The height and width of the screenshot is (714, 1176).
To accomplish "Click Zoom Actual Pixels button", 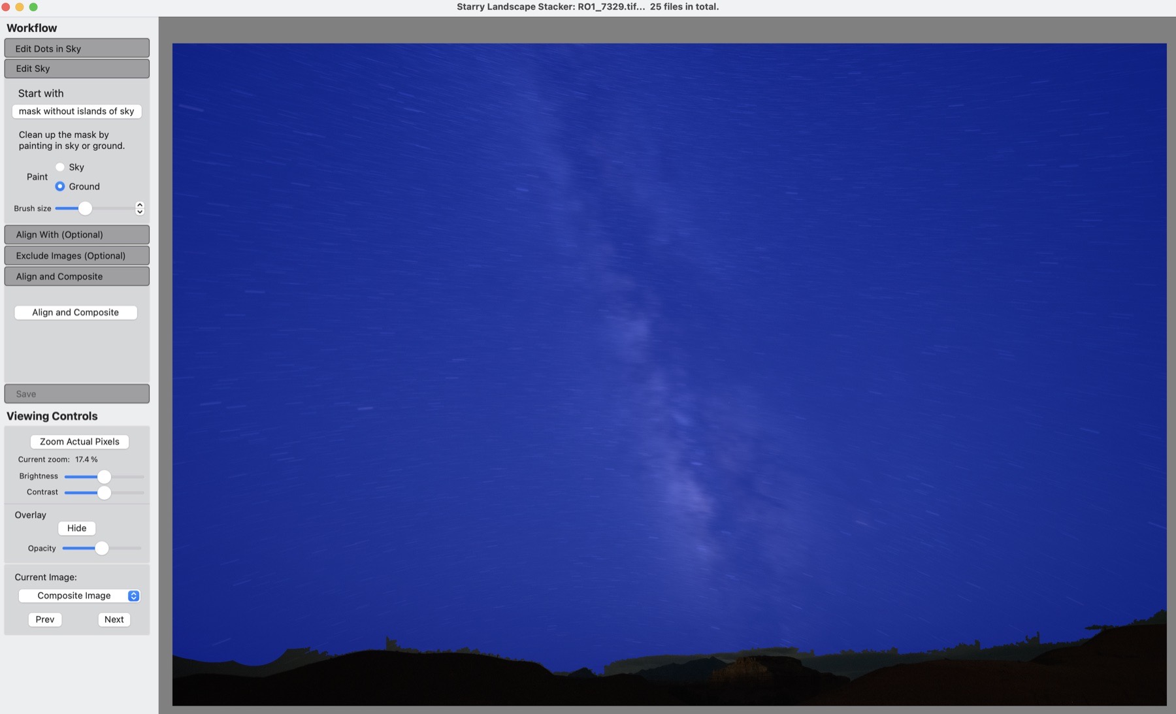I will [x=80, y=442].
